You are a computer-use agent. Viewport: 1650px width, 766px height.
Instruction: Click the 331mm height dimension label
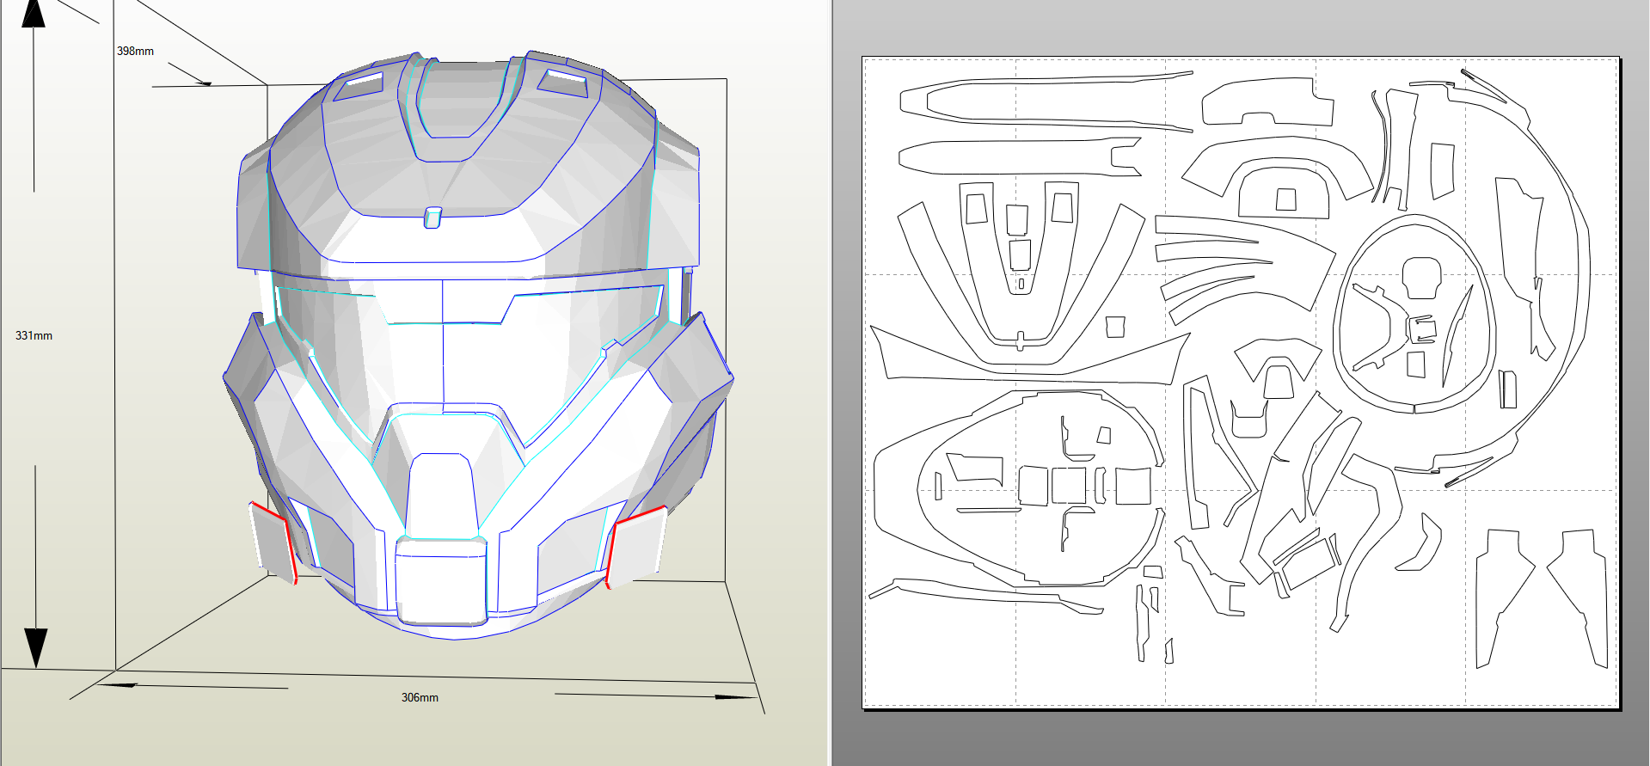pos(34,335)
